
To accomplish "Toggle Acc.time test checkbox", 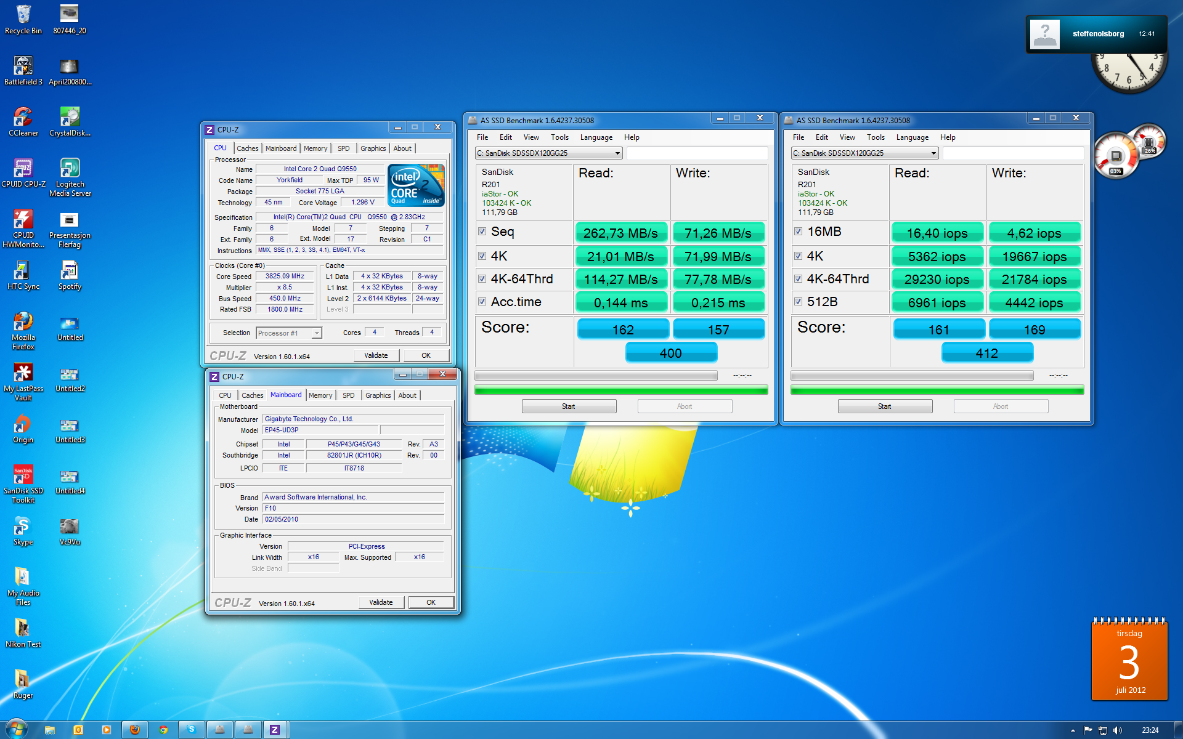I will tap(482, 302).
